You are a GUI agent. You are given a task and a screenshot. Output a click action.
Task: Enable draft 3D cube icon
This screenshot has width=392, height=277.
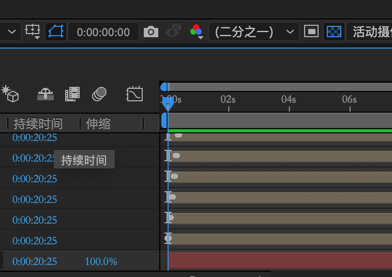(x=10, y=94)
